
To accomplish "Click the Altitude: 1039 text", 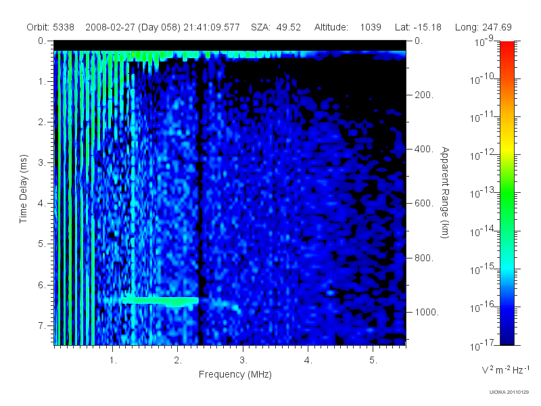I will tap(348, 27).
